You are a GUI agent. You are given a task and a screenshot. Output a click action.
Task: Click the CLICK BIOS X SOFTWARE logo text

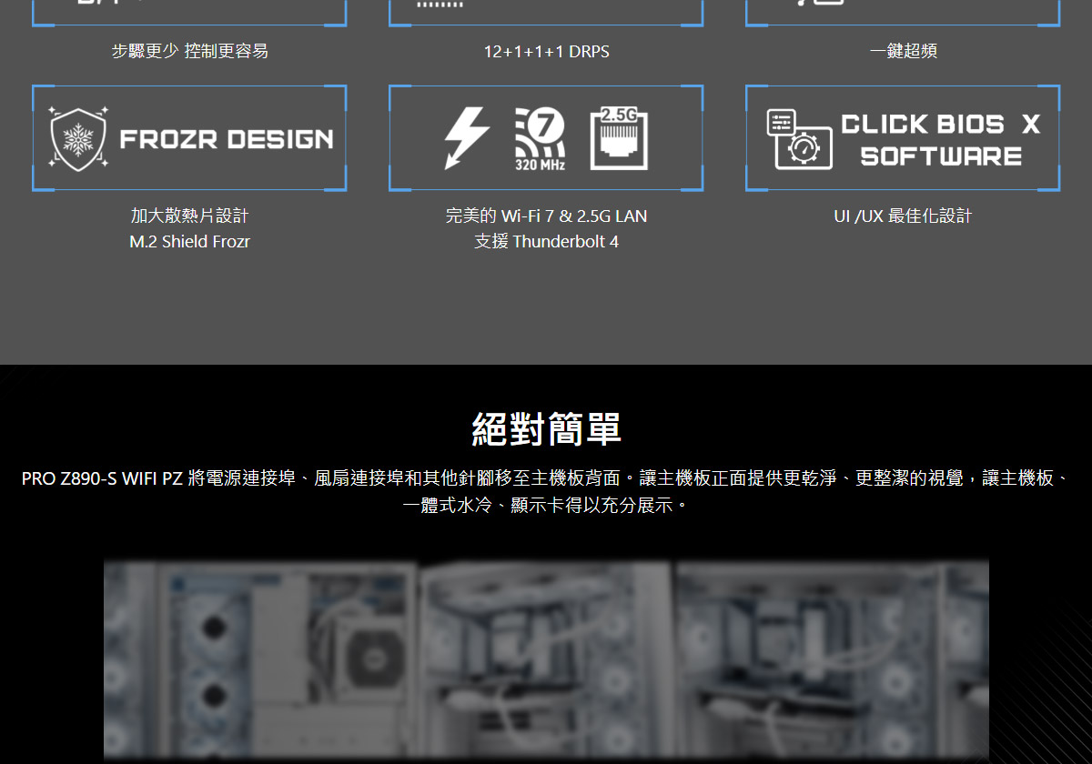pos(941,140)
